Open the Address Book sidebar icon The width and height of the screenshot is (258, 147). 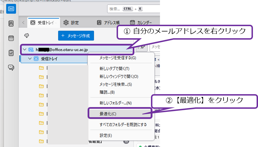(x=11, y=23)
